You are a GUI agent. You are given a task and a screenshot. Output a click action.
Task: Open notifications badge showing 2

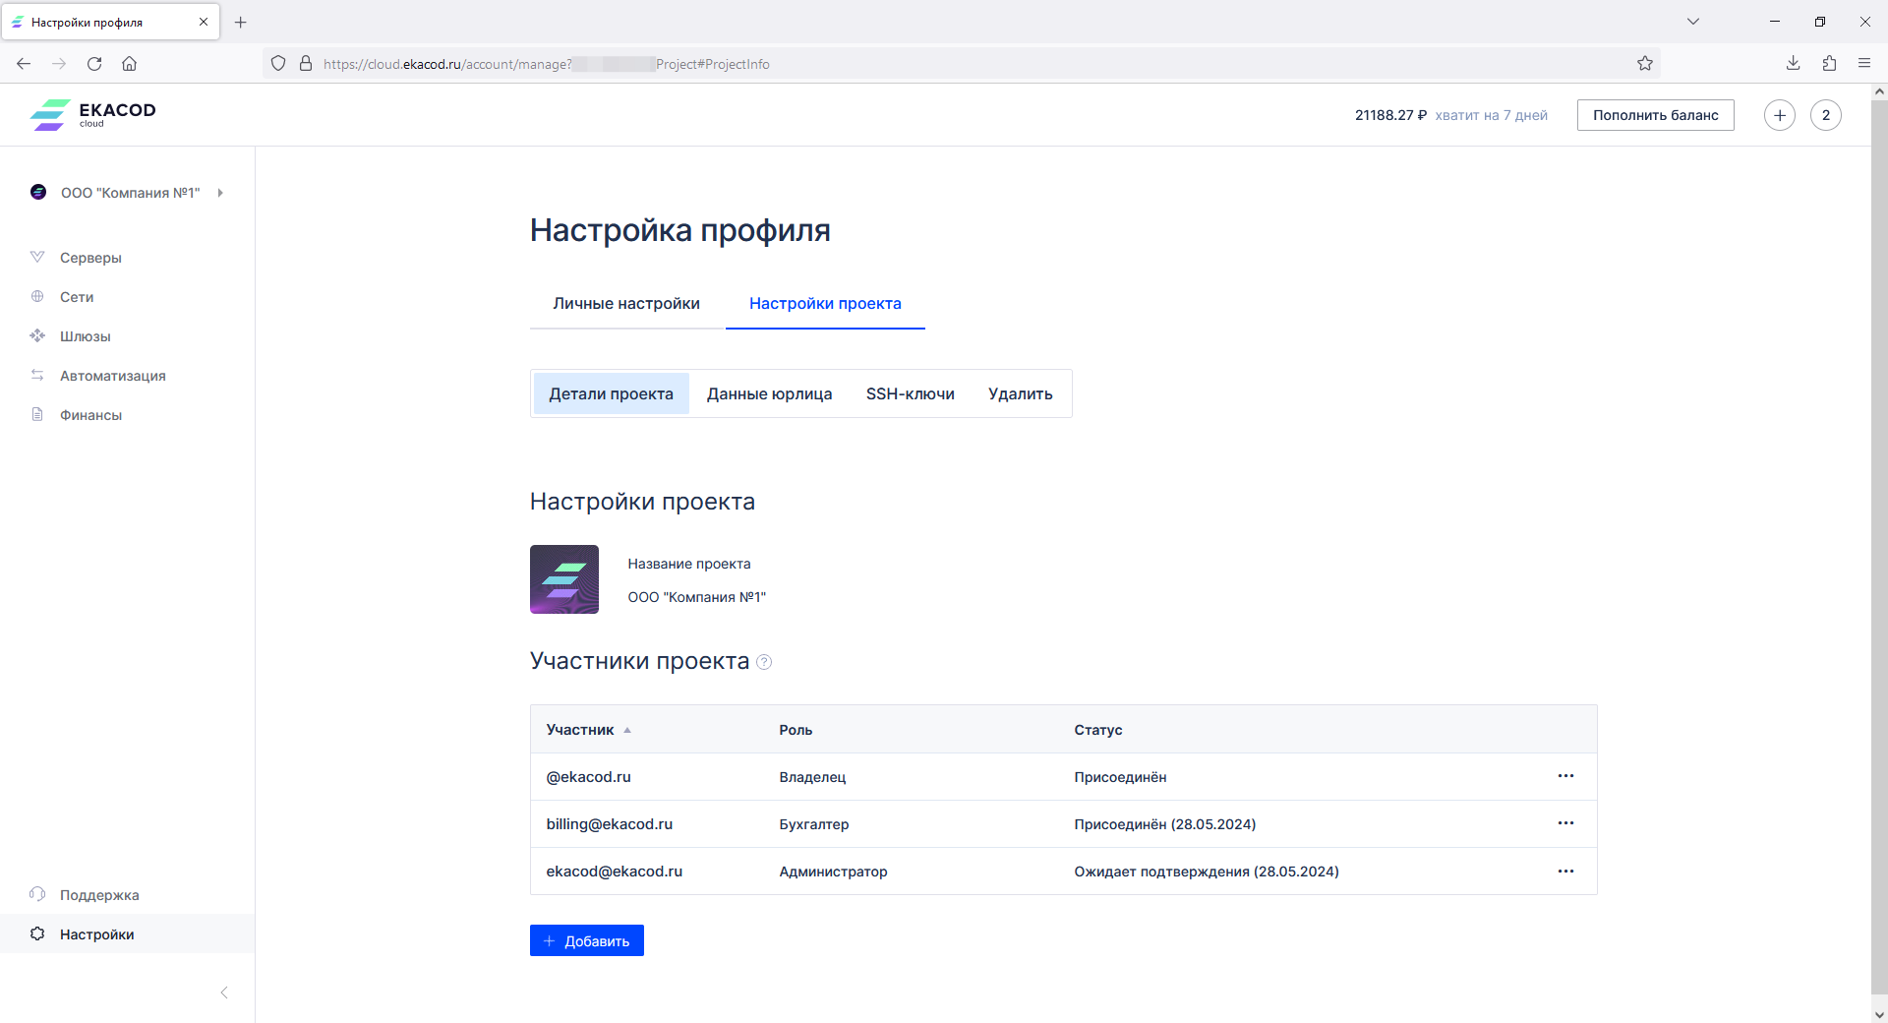point(1825,115)
